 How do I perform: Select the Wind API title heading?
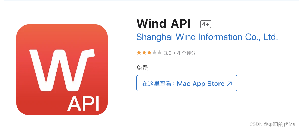pyautogui.click(x=163, y=24)
